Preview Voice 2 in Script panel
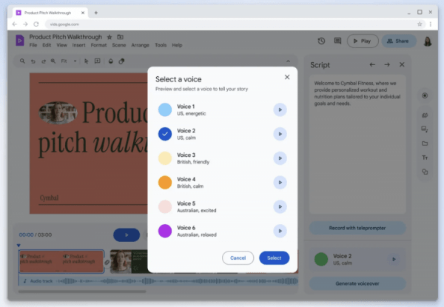Image resolution: width=444 pixels, height=307 pixels. pos(394,259)
